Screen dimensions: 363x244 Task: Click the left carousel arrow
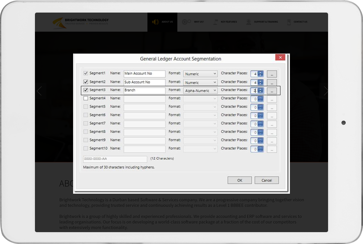[39, 91]
